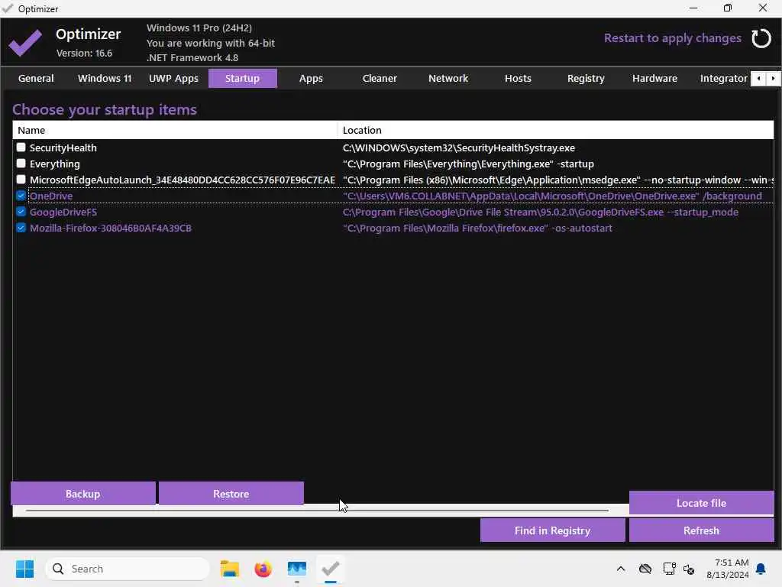Check the Everything startup item
Viewport: 782px width, 587px height.
pos(21,164)
